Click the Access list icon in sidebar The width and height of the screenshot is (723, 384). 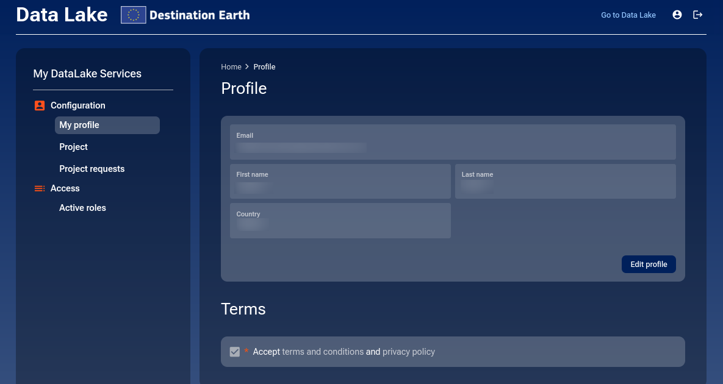click(40, 188)
